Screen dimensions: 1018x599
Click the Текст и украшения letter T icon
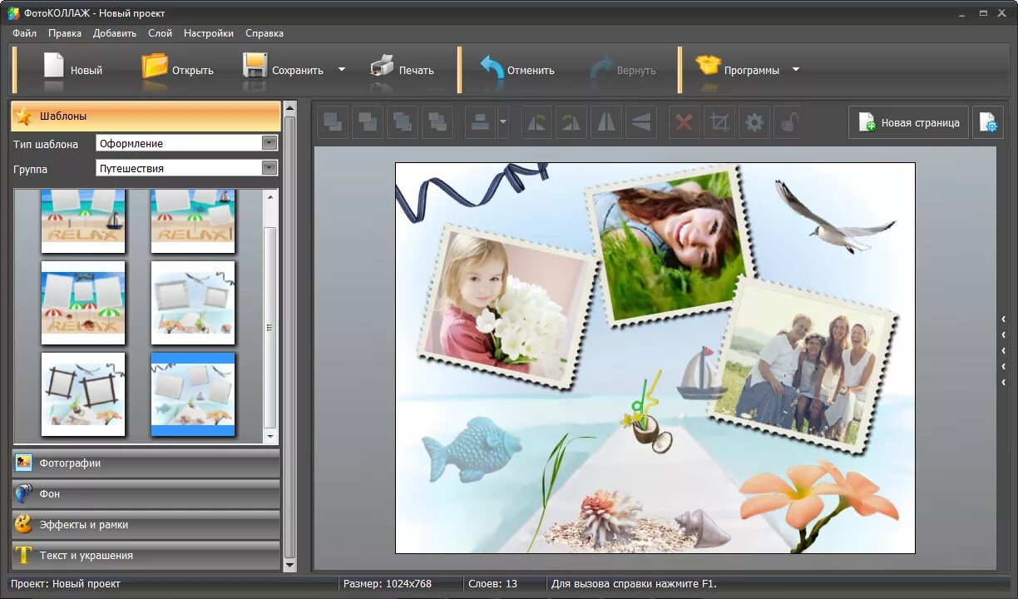pos(24,555)
